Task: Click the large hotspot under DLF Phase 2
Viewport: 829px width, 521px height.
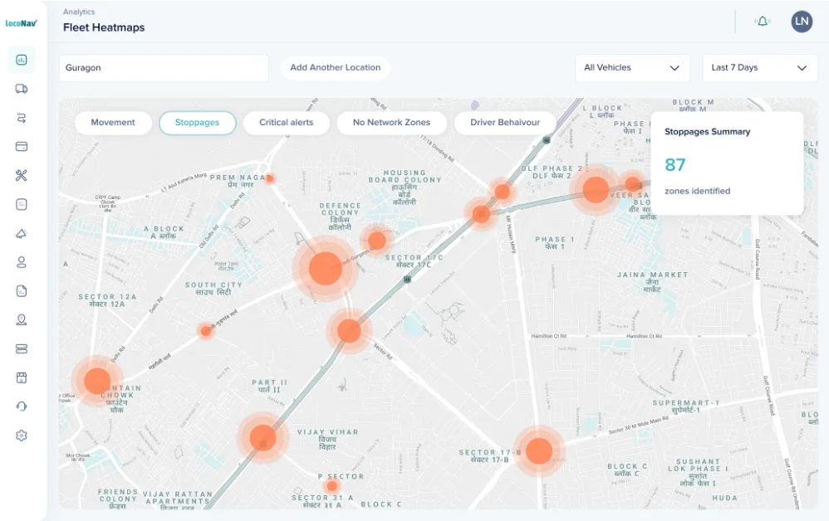Action: 596,189
